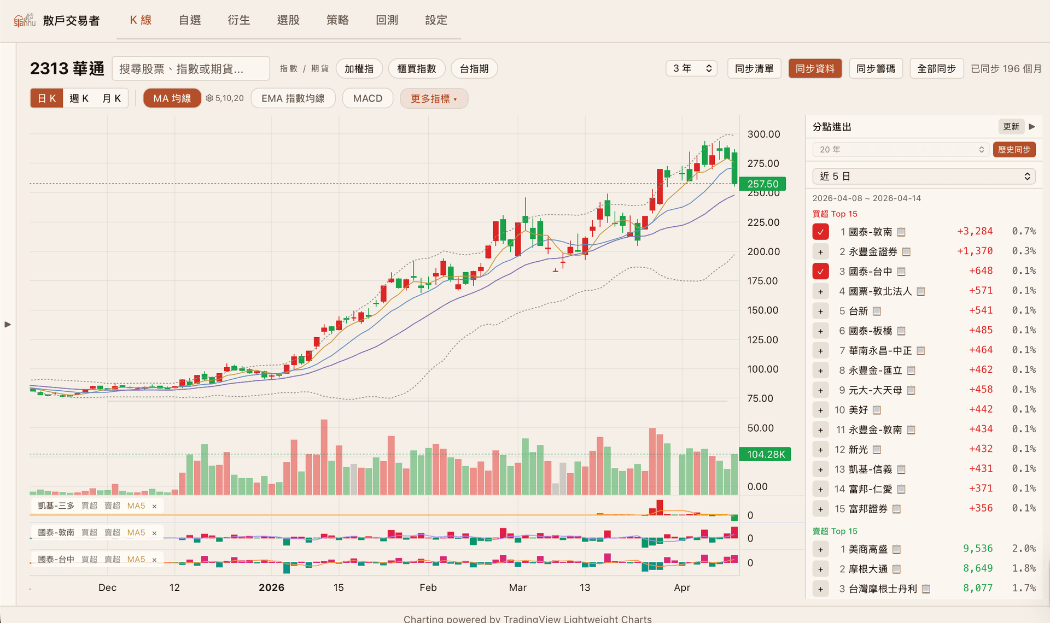Expand the 更多指標 indicators menu
This screenshot has height=623, width=1050.
pos(434,98)
